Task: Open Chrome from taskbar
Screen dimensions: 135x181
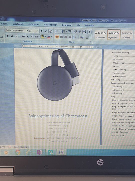Action: 18,152
